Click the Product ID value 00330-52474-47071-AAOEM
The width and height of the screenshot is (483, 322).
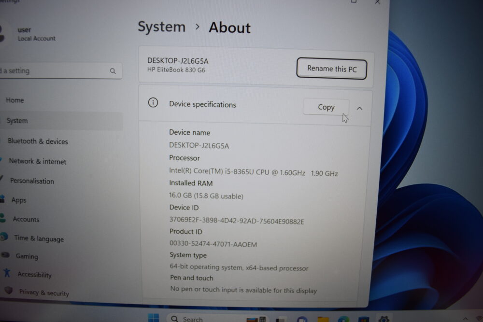click(213, 244)
